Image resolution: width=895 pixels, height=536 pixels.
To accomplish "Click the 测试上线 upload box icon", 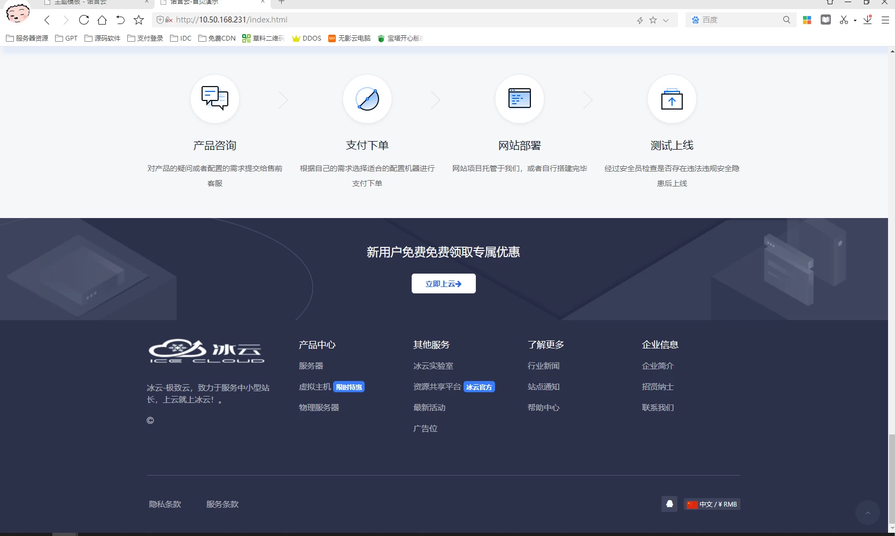I will 672,99.
